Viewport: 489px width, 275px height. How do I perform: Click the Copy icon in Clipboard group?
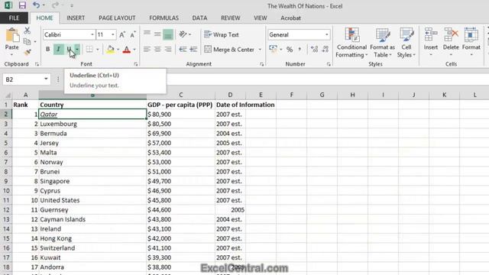28,41
